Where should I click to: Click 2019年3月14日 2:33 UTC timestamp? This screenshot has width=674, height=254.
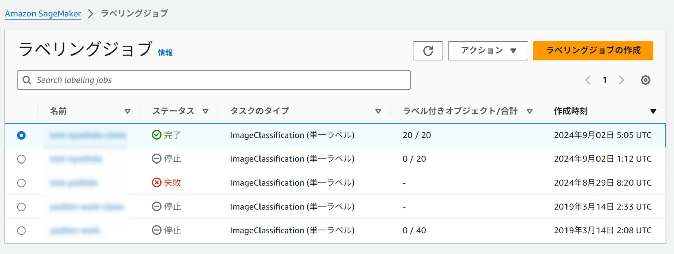point(603,207)
